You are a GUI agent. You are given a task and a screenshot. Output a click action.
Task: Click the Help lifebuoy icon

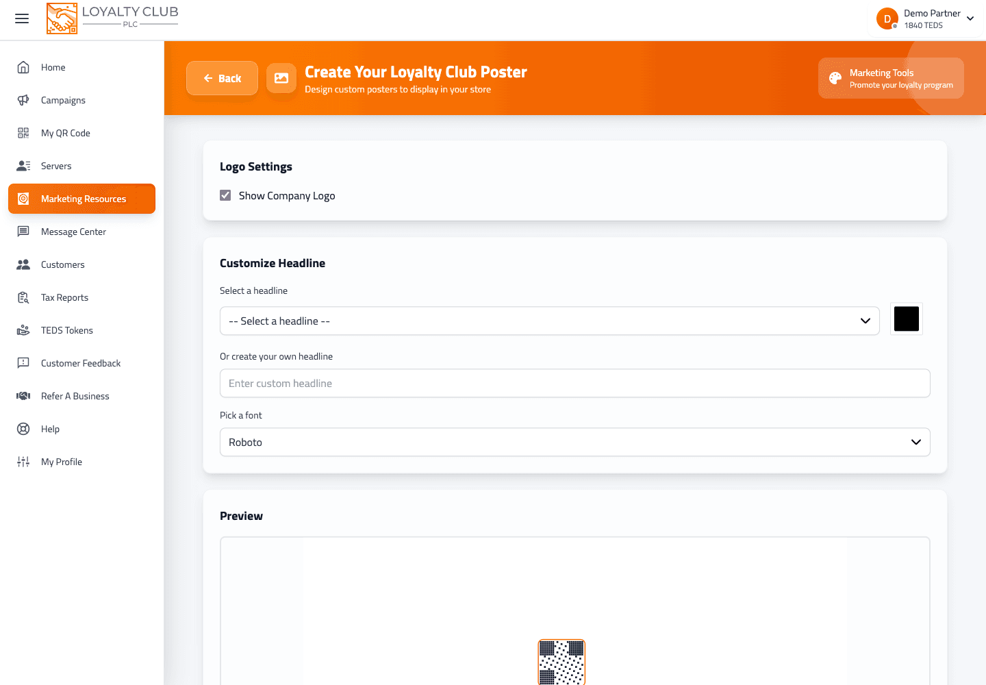[23, 429]
